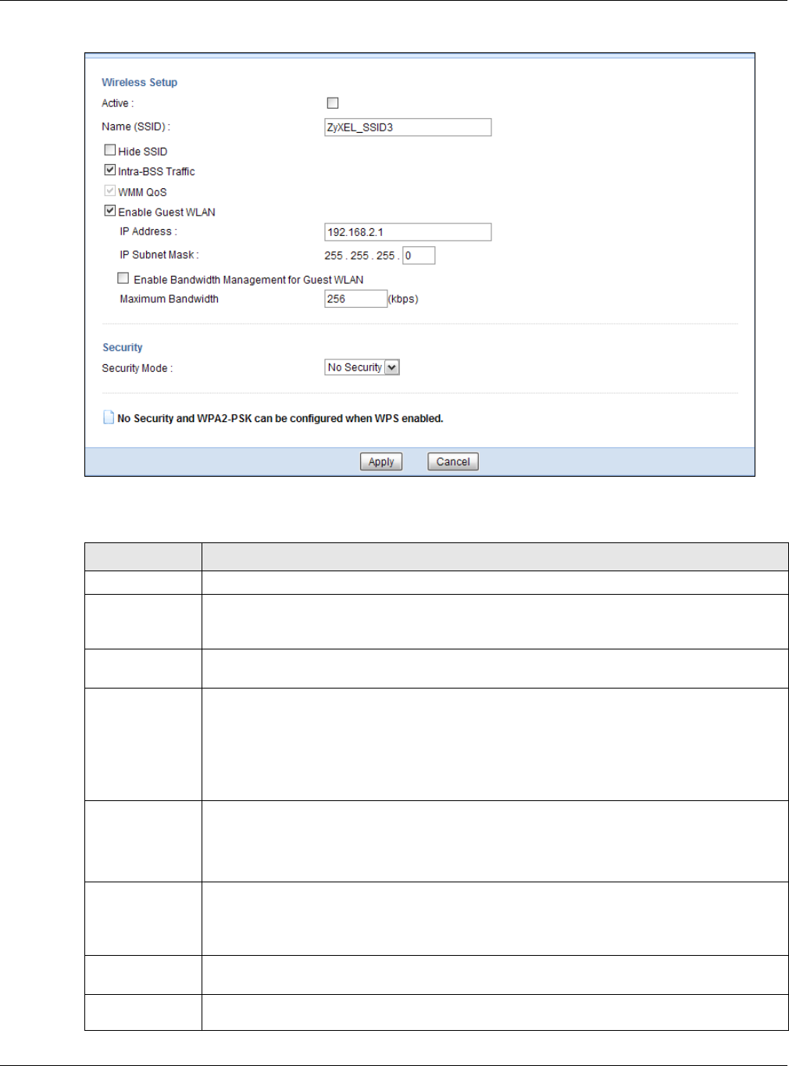Click the 255 . 255 . 255 . mask text
Viewport: 789px width, 1066px height.
click(362, 256)
